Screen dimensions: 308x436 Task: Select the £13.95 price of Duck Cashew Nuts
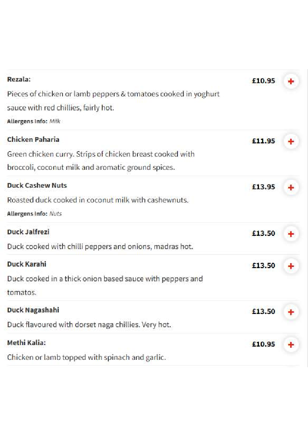pyautogui.click(x=263, y=187)
